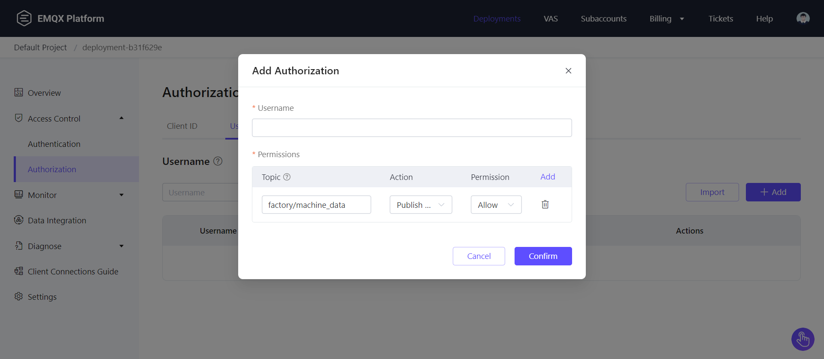824x359 pixels.
Task: Switch to the Client ID tab
Action: (x=182, y=126)
